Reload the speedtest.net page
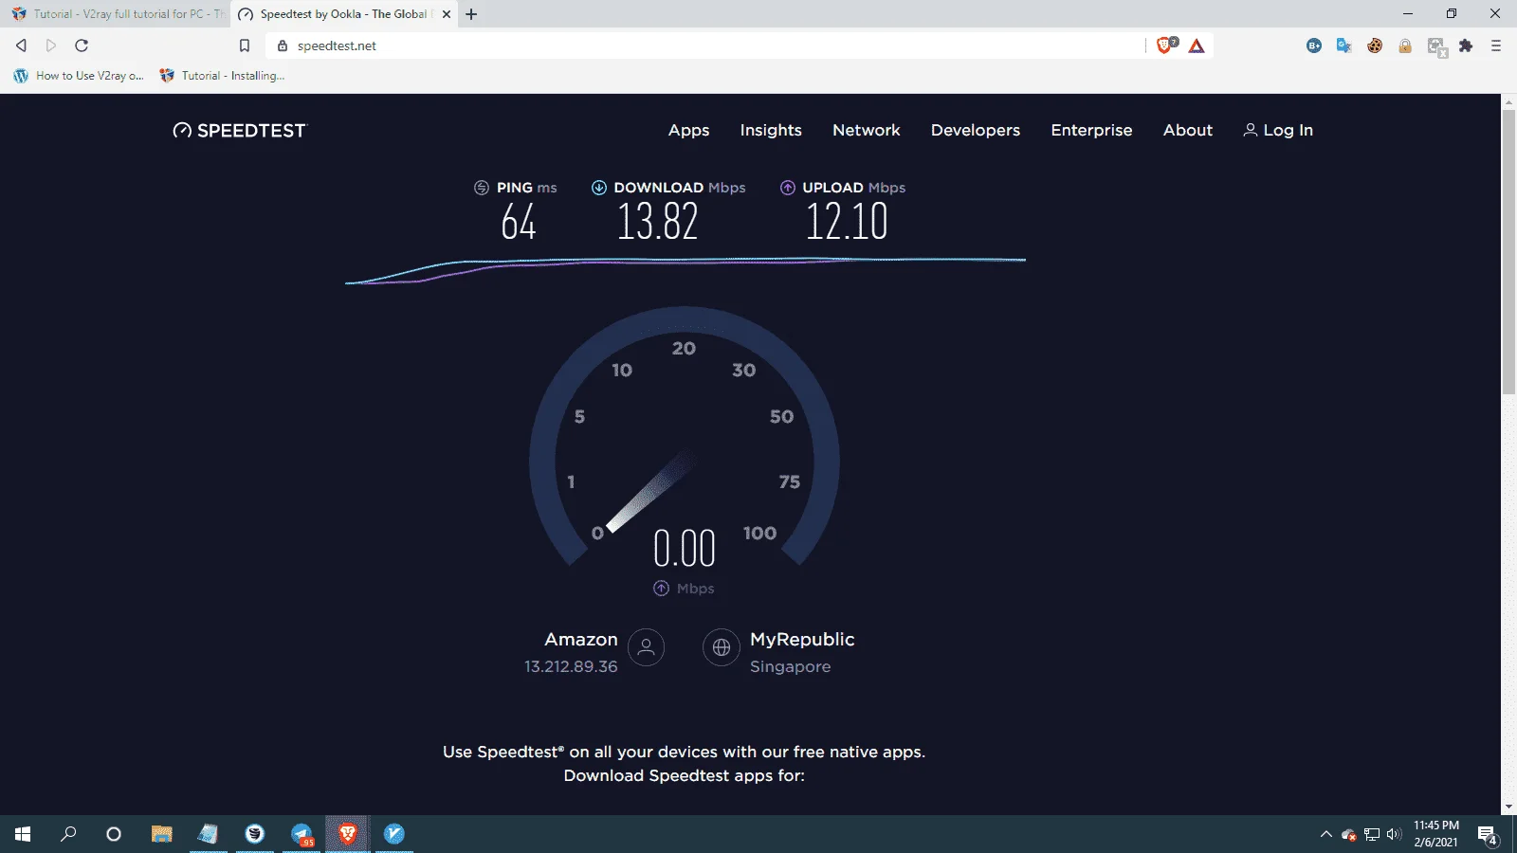Viewport: 1517px width, 853px height. pos(82,45)
